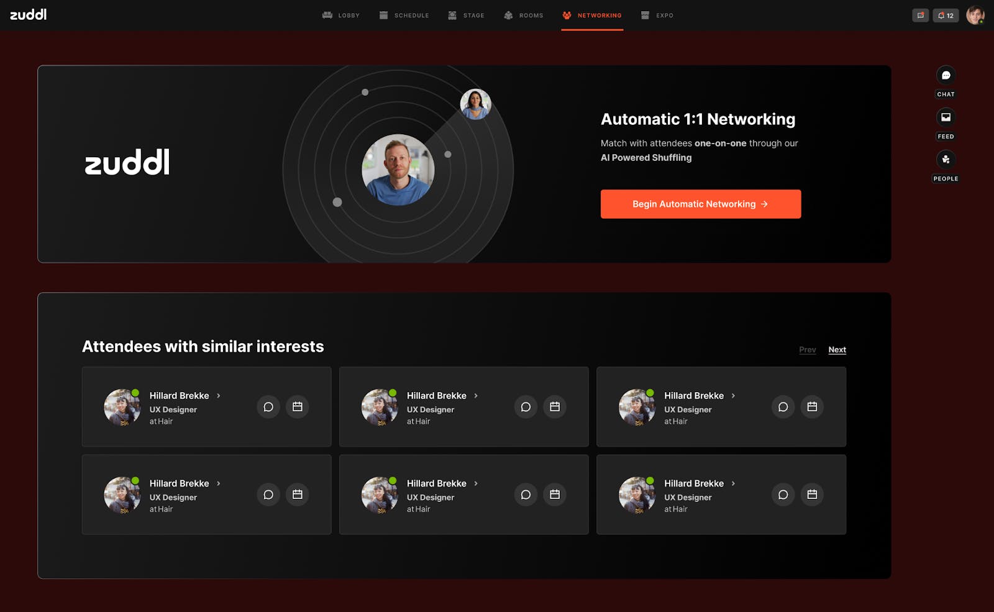Image resolution: width=994 pixels, height=612 pixels.
Task: Click 'Attendees with similar interests' heading
Action: pos(203,346)
